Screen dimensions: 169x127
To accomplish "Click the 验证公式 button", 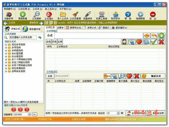I will coord(153,76).
